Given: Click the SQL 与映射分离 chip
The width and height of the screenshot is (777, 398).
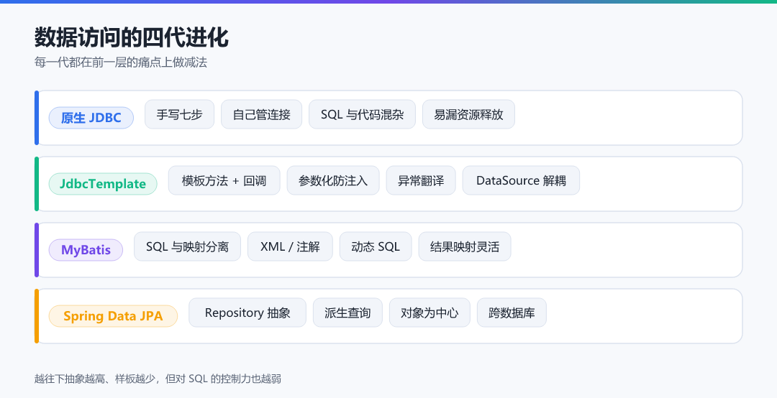Looking at the screenshot, I should [x=187, y=246].
